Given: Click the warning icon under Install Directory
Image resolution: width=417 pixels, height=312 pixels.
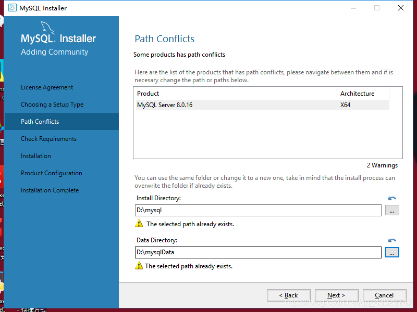Looking at the screenshot, I should tap(139, 224).
